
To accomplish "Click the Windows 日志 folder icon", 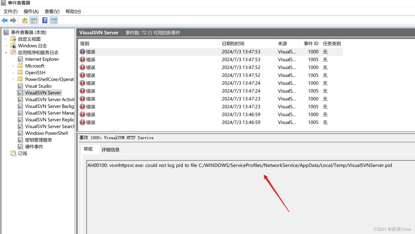I will coord(13,46).
